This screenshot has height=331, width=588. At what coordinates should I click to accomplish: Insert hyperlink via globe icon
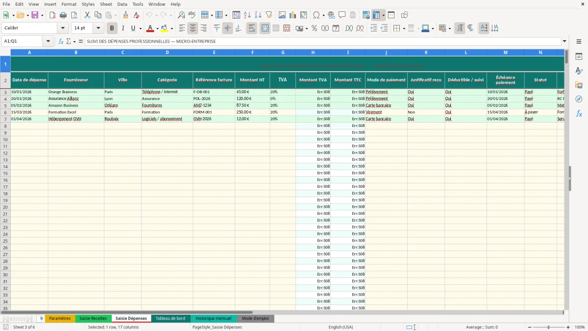tap(331, 15)
